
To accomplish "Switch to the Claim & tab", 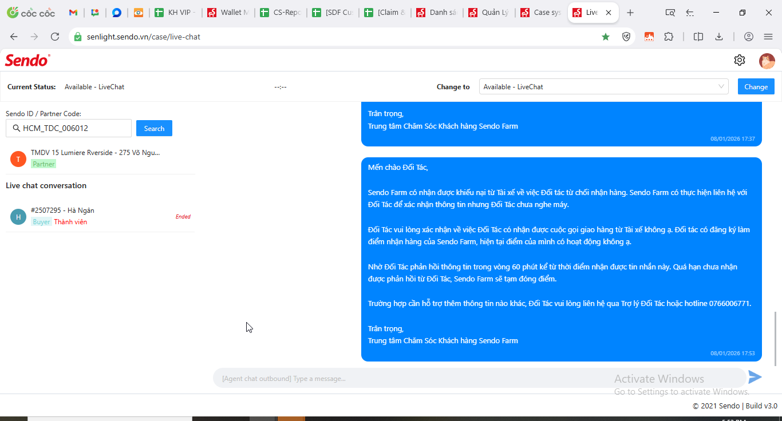I will click(385, 13).
